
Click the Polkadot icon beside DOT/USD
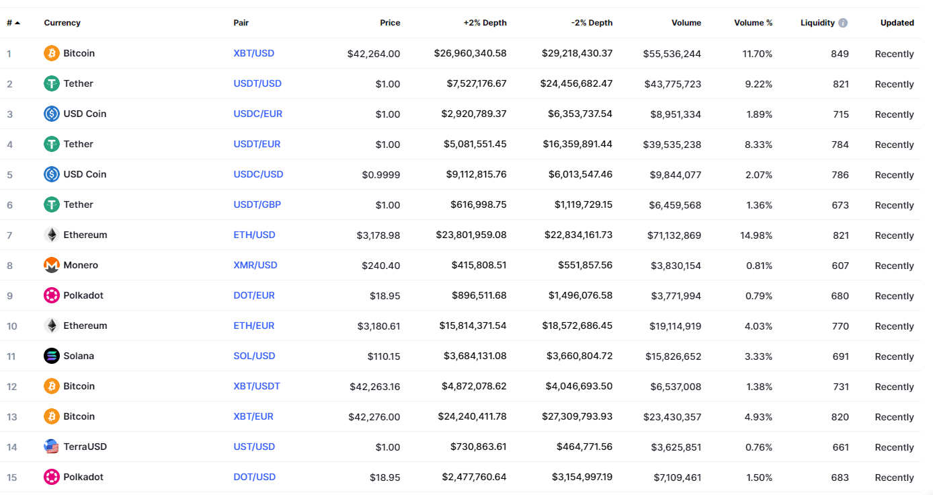tap(52, 477)
